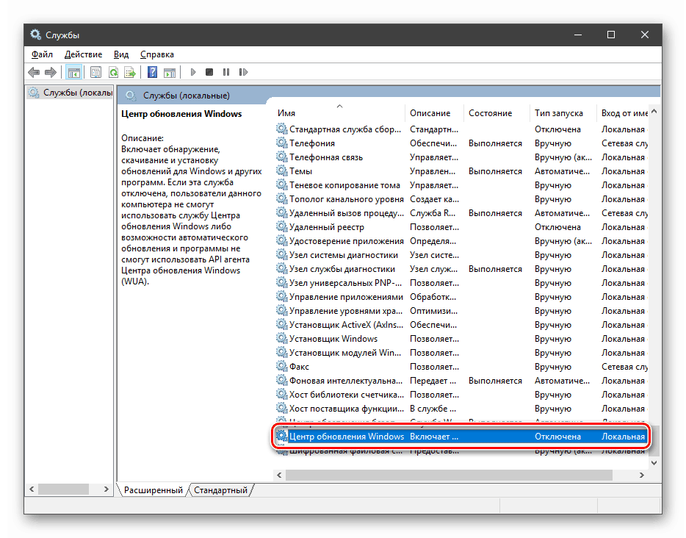Screen dimensions: 686x538
Task: Select the Телефонная связь service
Action: coord(461,157)
